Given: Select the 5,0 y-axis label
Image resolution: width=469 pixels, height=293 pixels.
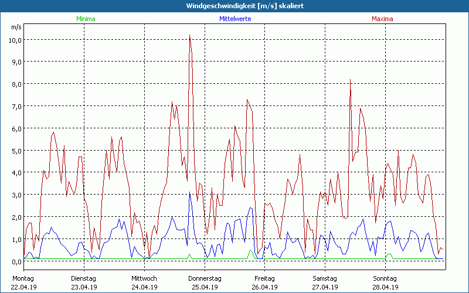Looking at the screenshot, I should click(15, 151).
